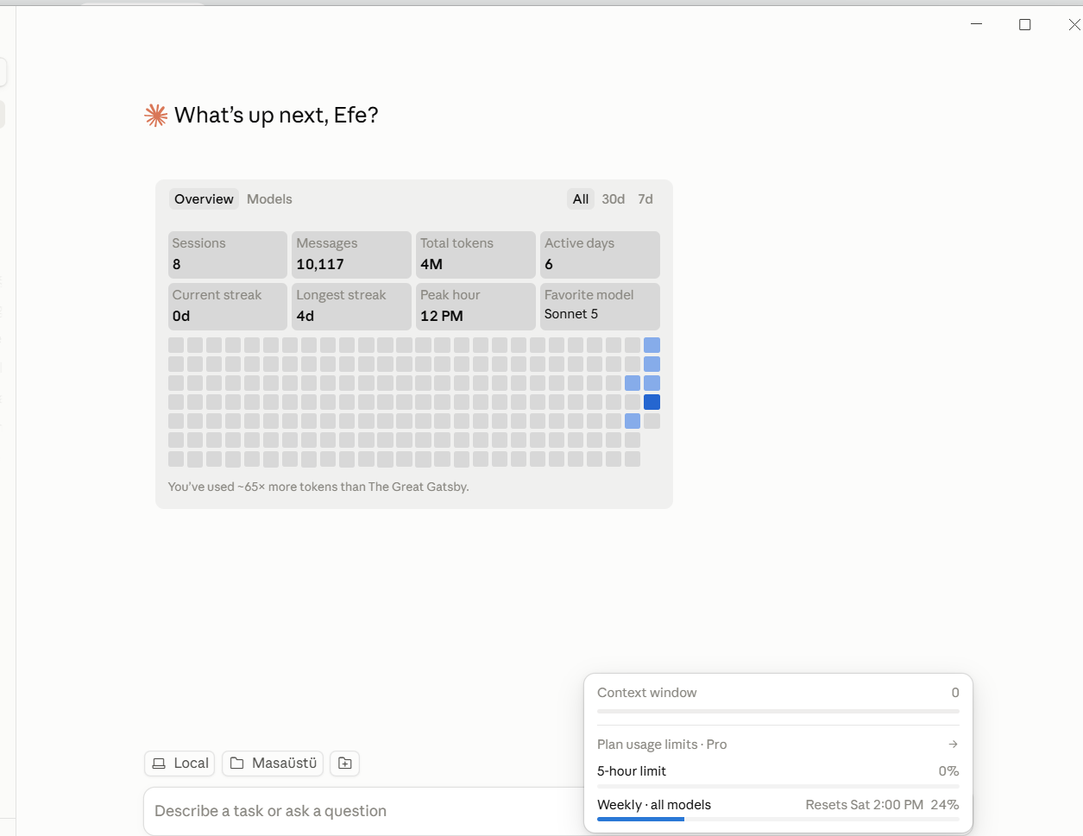Click the add folder plus icon
The height and width of the screenshot is (836, 1083).
tap(345, 764)
